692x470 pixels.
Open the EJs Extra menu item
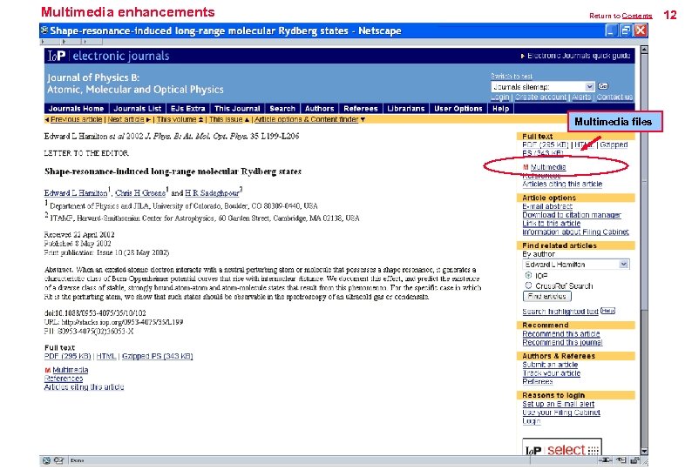(188, 109)
